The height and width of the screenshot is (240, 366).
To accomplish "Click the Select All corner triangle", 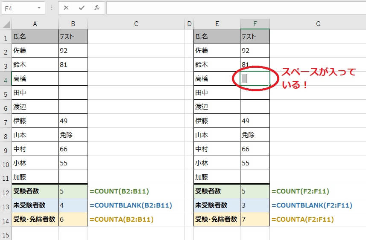I will coord(6,24).
